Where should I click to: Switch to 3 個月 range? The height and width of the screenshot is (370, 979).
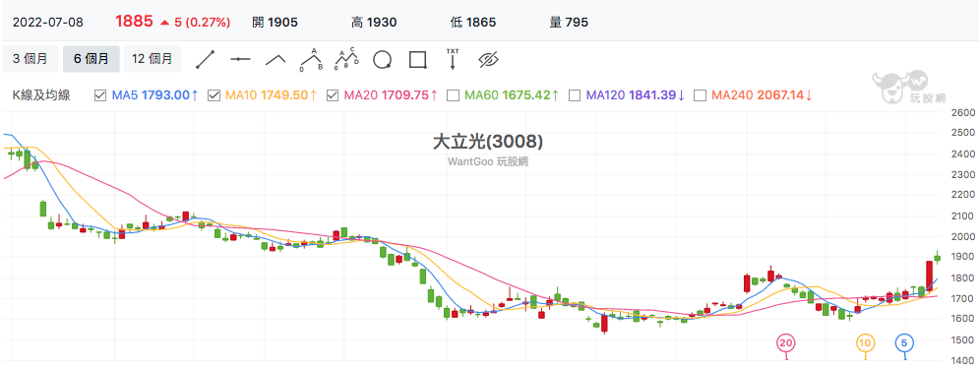(x=30, y=59)
